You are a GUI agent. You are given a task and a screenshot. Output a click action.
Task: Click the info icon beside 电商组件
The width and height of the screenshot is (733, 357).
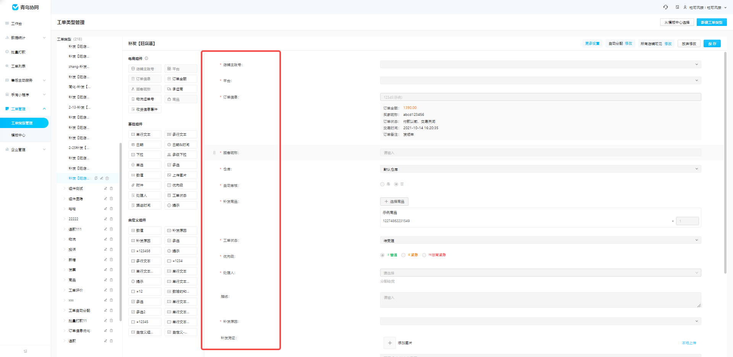point(147,58)
